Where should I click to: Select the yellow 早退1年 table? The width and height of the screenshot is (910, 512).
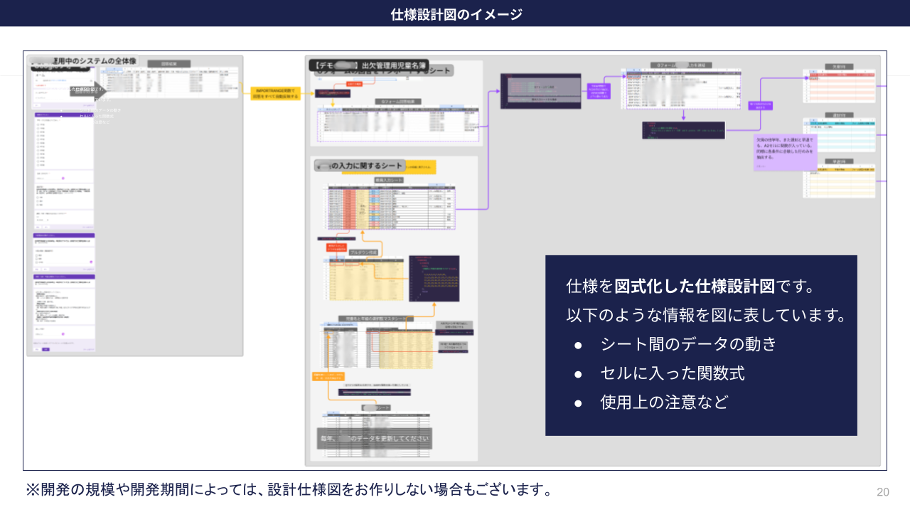click(x=839, y=183)
